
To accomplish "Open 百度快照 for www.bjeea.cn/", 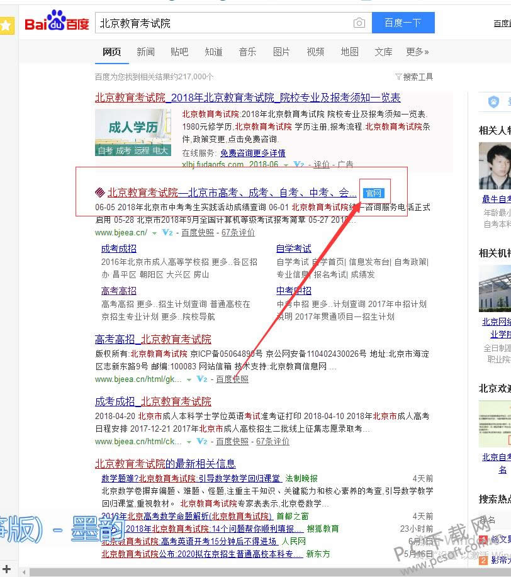I will [x=198, y=233].
